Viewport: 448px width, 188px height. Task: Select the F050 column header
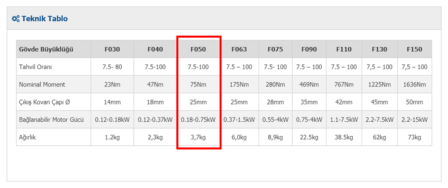tap(198, 49)
